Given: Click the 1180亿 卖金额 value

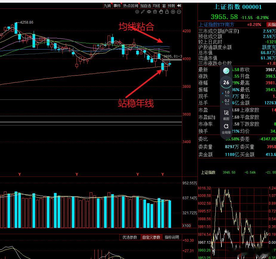Looking at the screenshot, I should (232, 154).
